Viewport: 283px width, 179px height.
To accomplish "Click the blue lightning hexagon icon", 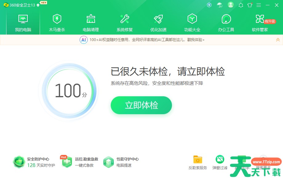I will (209, 5).
